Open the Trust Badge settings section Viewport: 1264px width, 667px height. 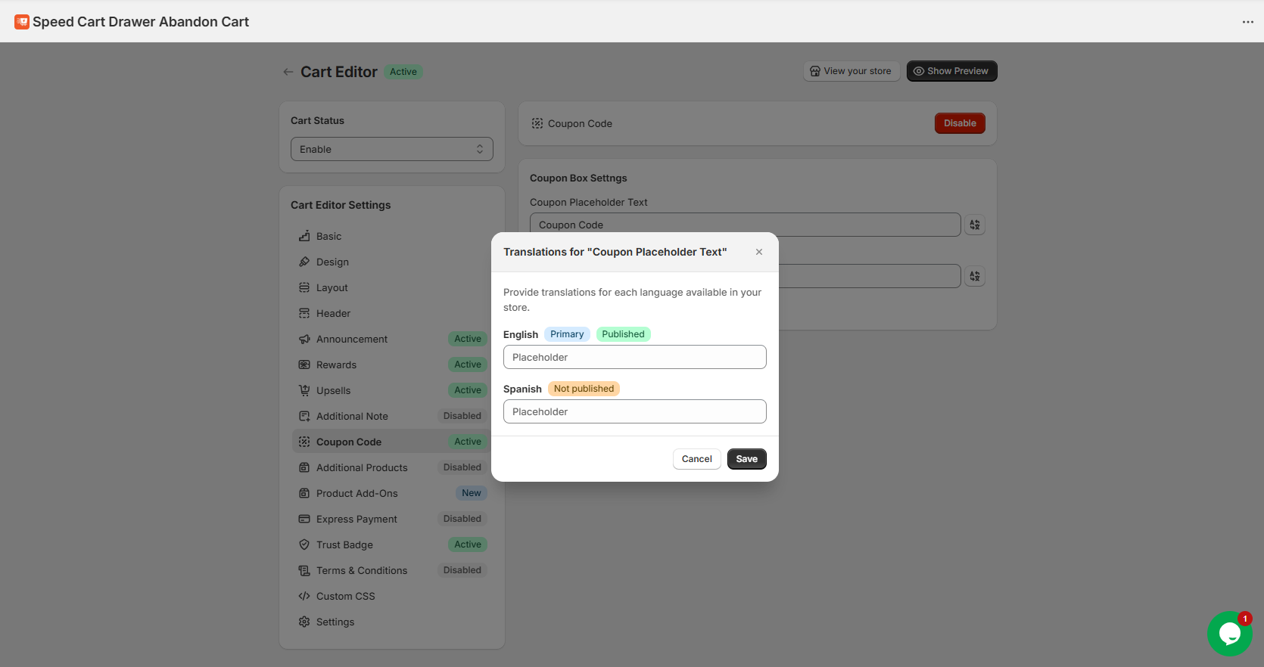pos(344,545)
